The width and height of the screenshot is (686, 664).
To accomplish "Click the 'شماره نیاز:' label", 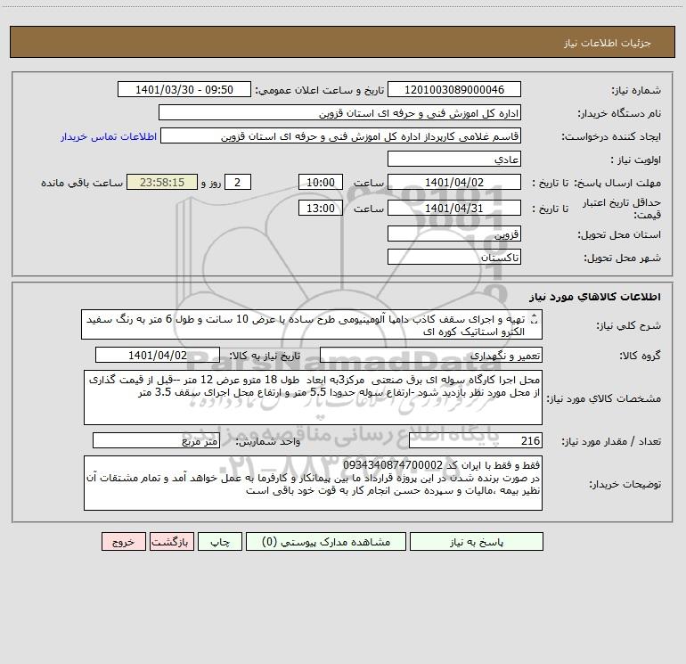I will click(x=636, y=90).
